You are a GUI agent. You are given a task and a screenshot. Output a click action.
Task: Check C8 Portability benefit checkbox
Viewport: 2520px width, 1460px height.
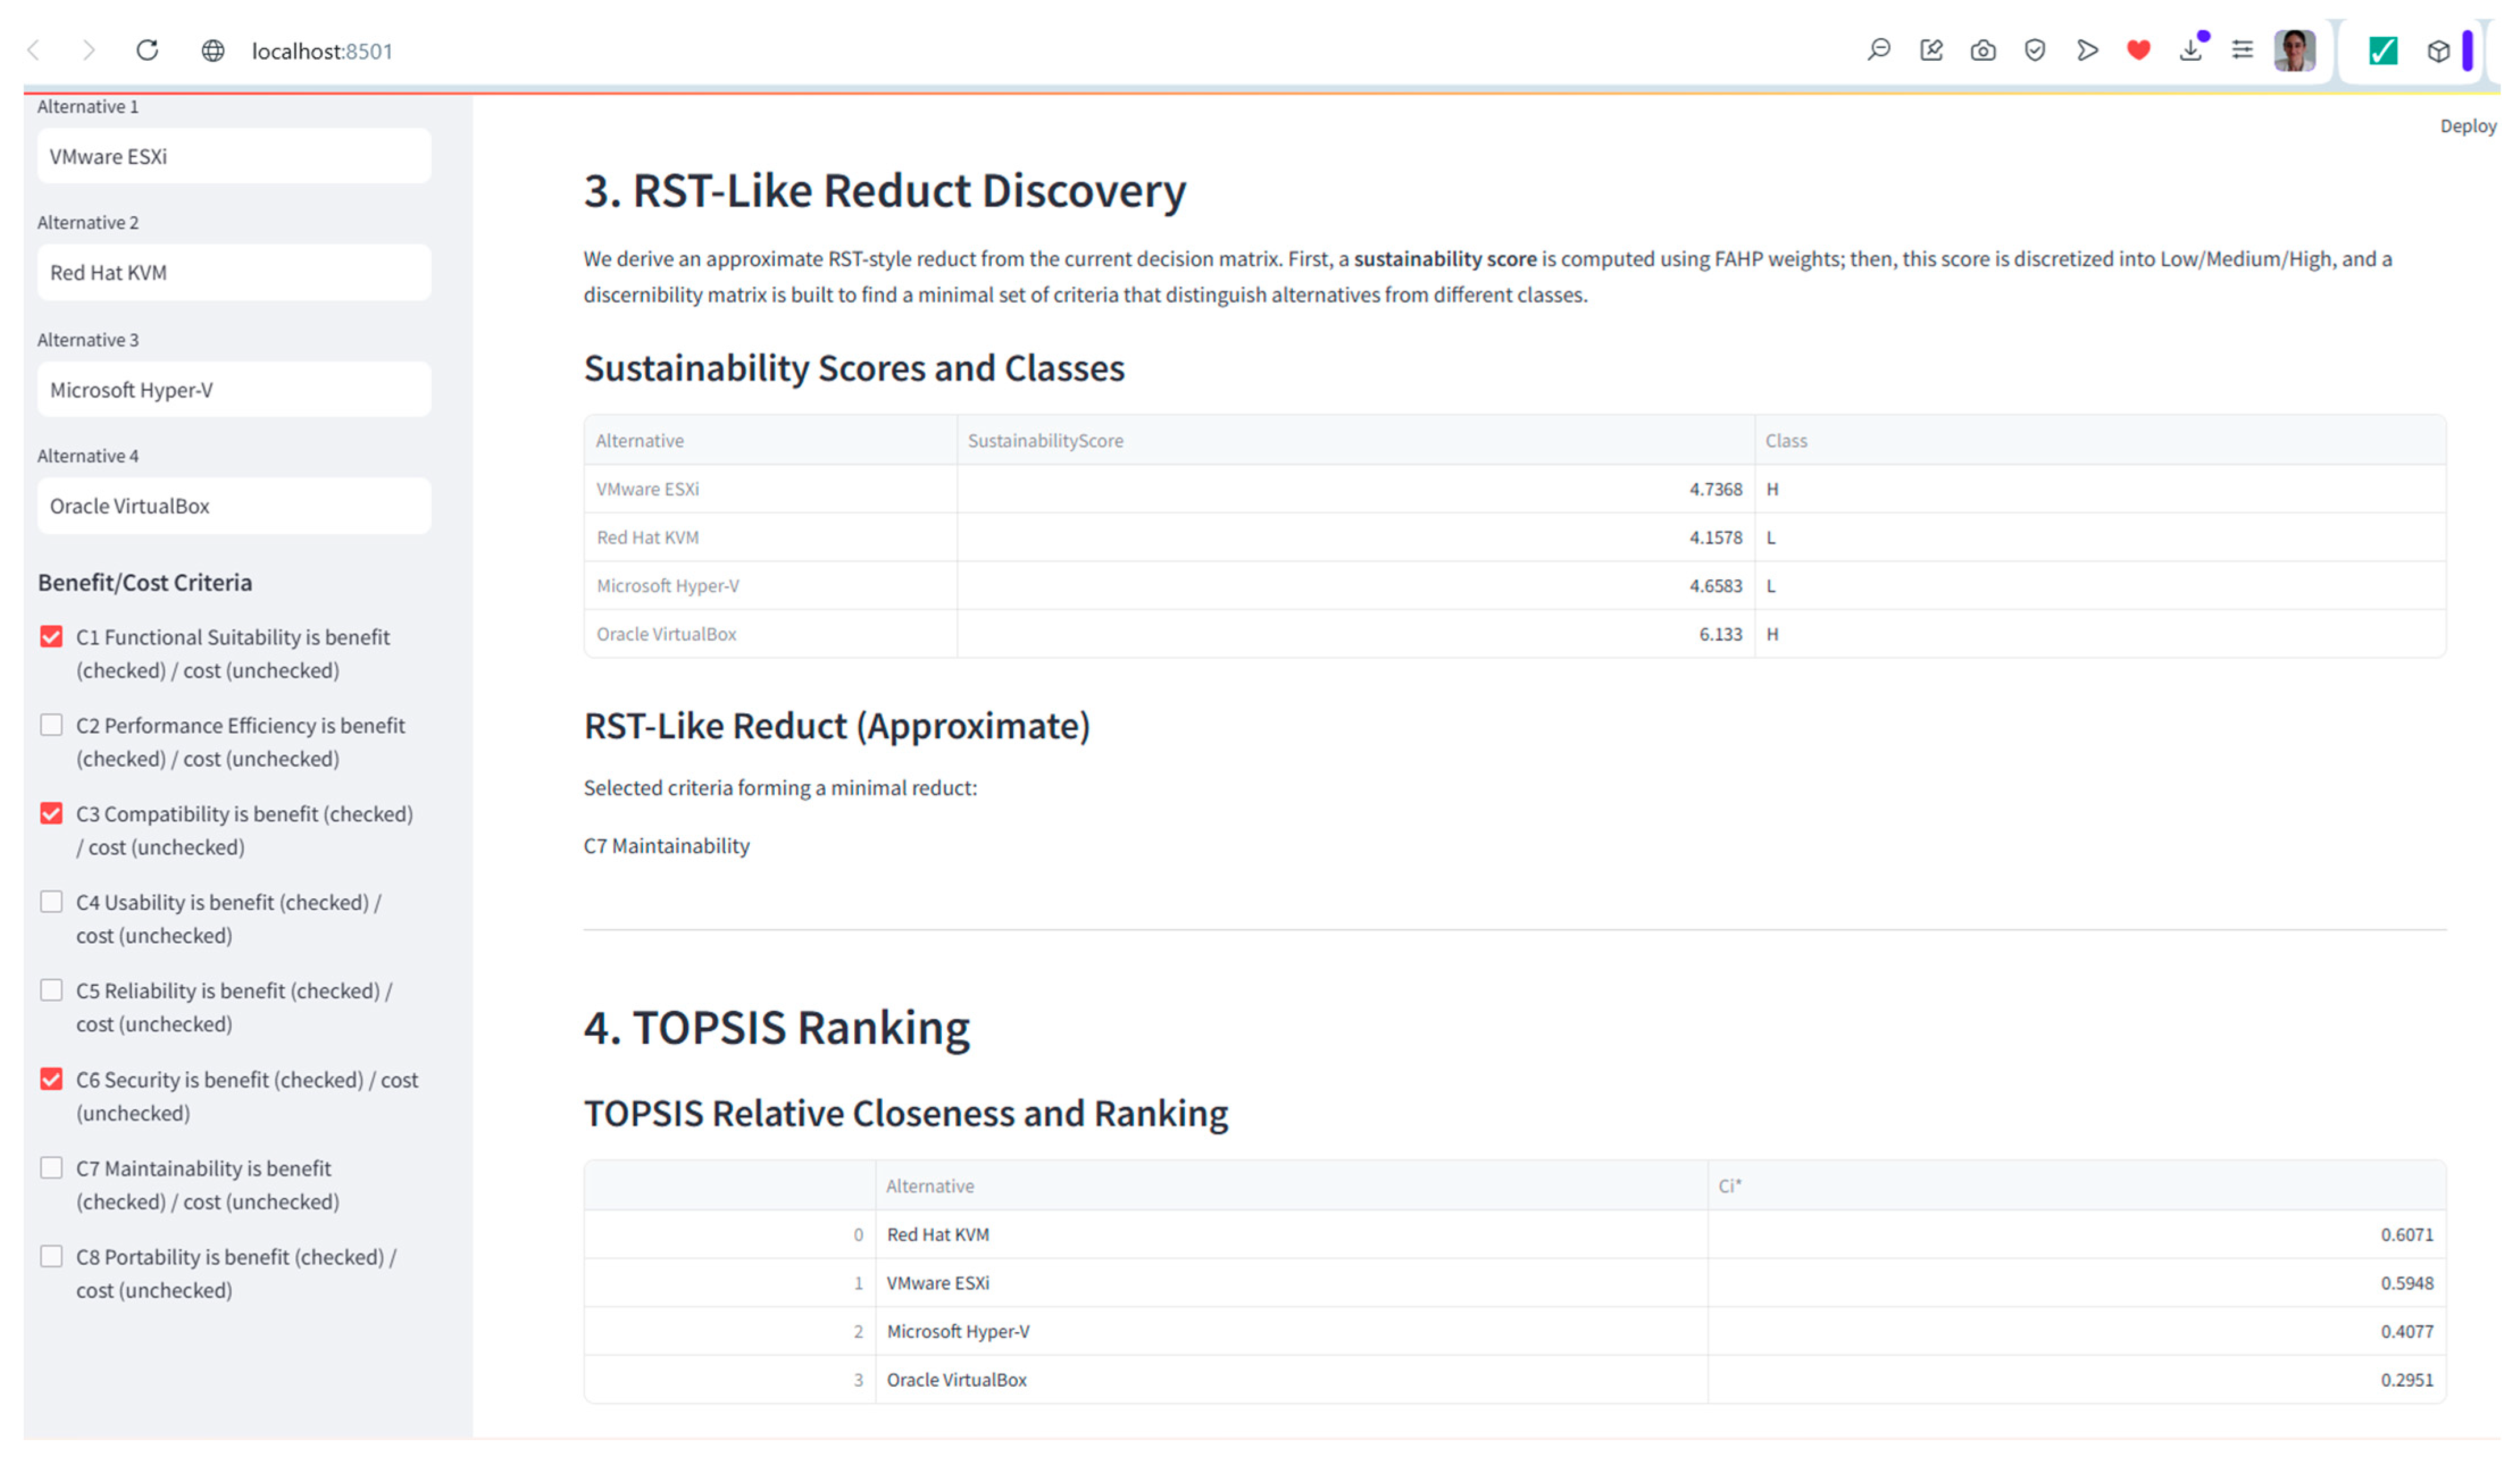click(x=51, y=1257)
